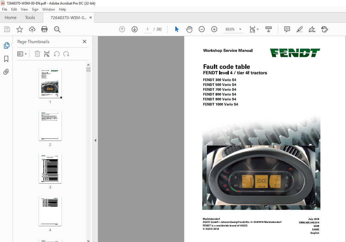Close the Page Thumbnails panel

(85, 42)
